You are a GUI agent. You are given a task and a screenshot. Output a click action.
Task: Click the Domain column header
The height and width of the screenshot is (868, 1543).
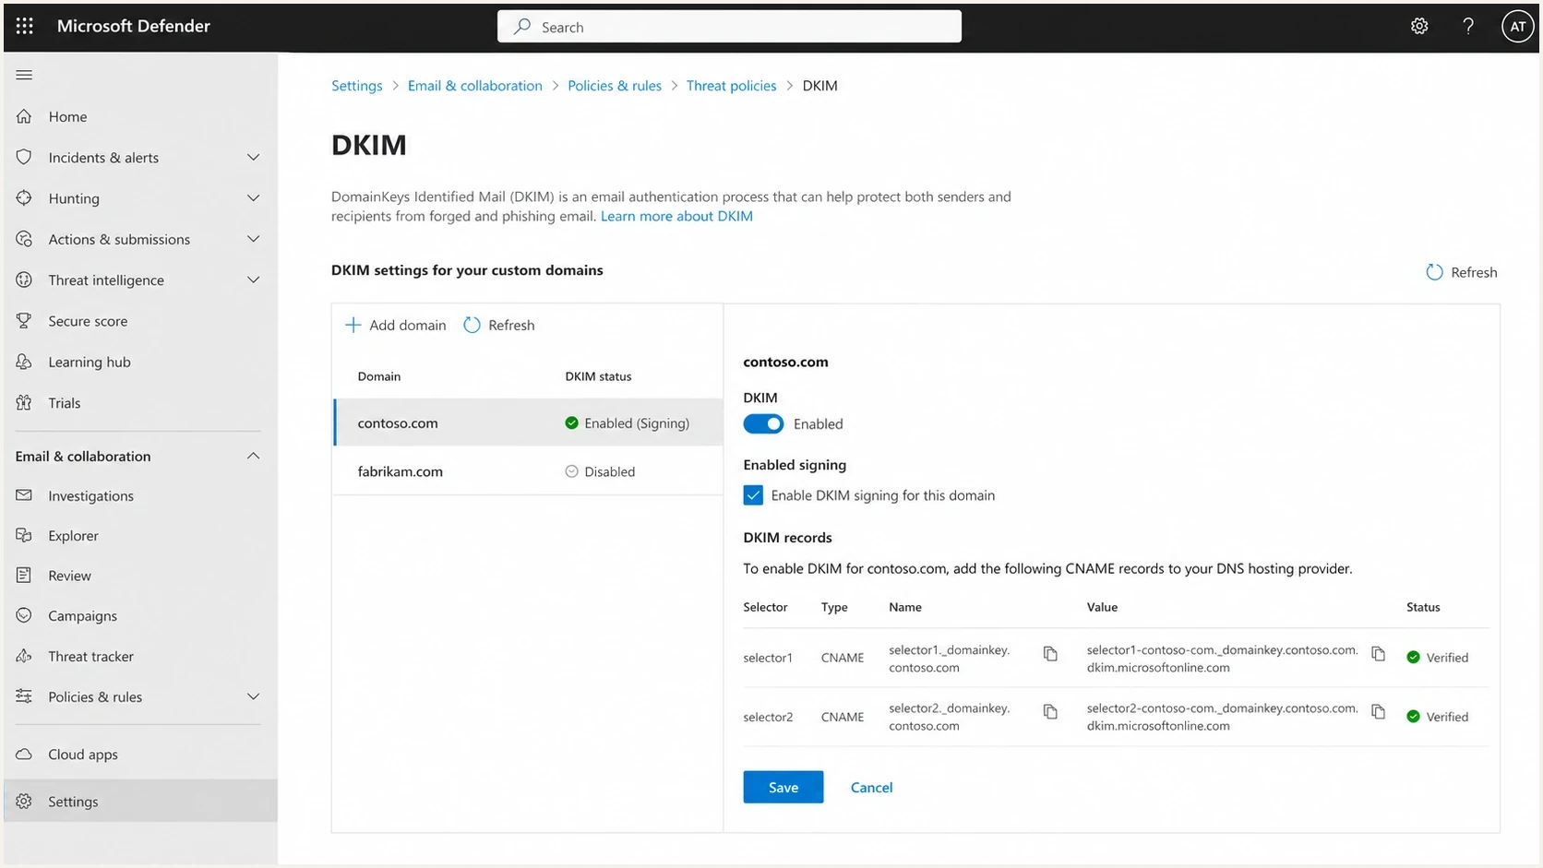378,376
